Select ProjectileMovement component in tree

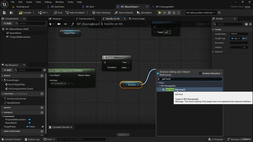[x=20, y=37]
